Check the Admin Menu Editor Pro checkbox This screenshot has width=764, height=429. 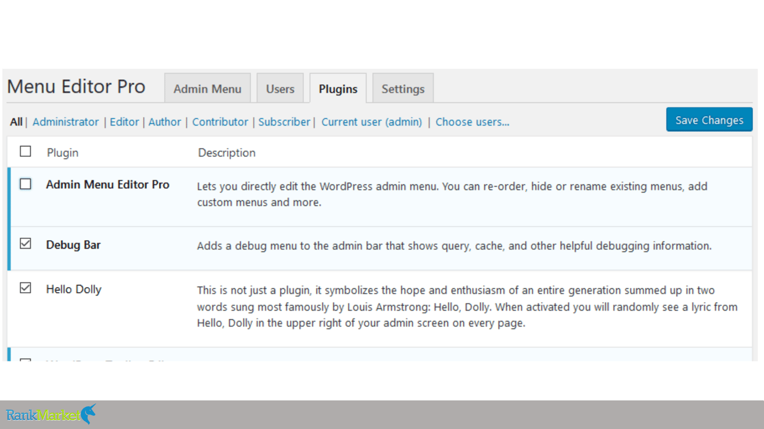(25, 184)
